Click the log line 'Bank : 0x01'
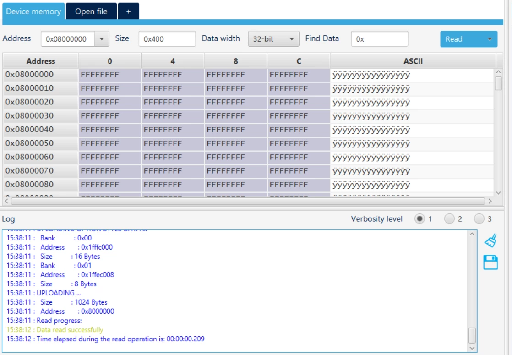This screenshot has height=355, width=512. coord(49,266)
